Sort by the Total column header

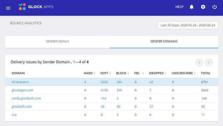point(206,73)
